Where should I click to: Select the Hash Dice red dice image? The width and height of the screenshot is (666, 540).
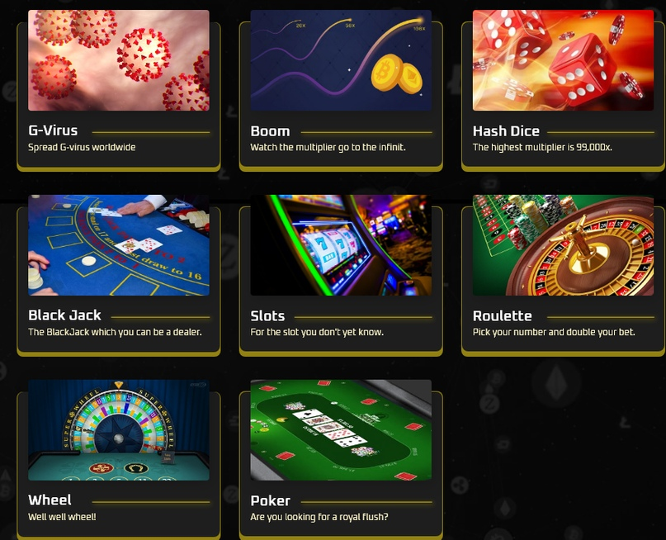point(563,60)
